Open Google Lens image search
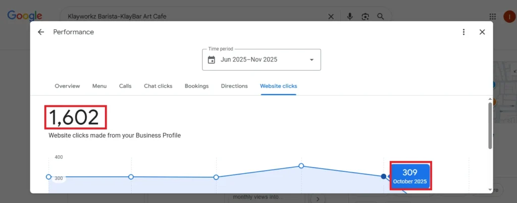 tap(365, 17)
